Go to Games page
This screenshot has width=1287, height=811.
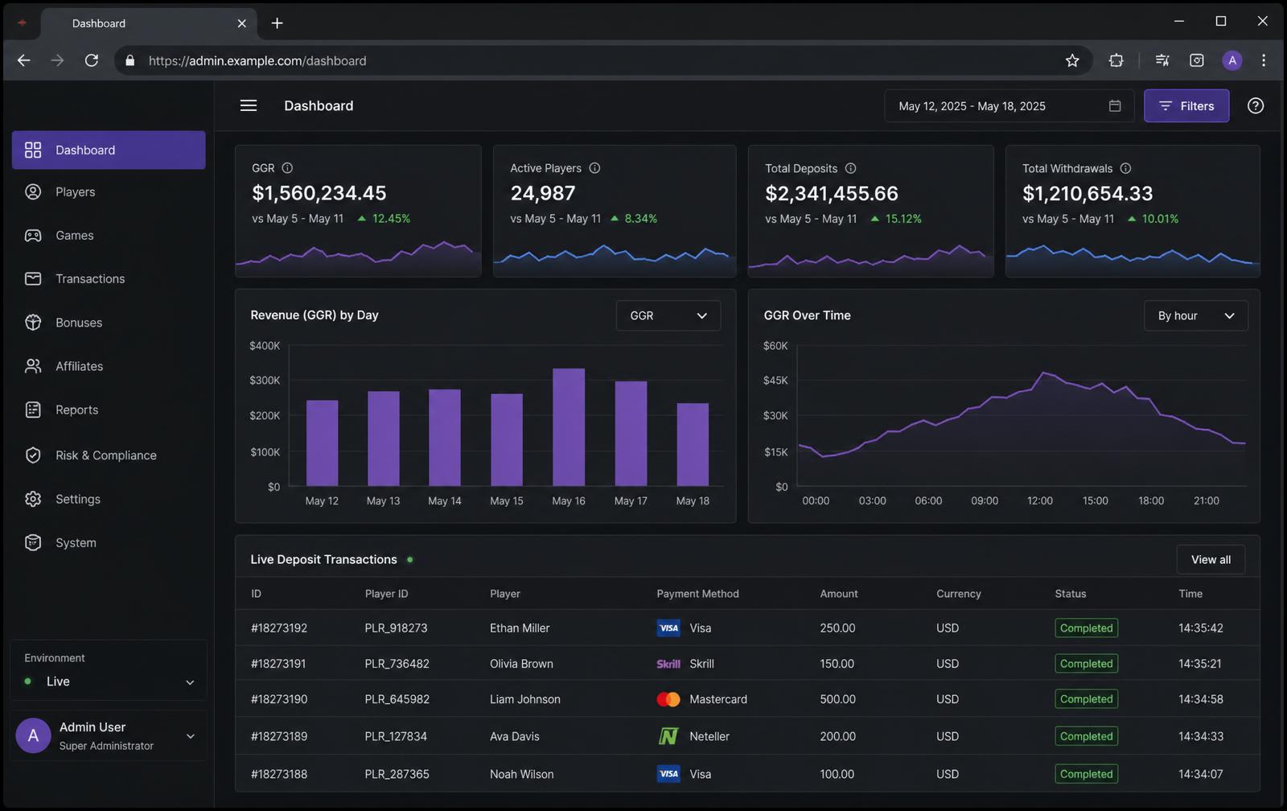coord(109,235)
